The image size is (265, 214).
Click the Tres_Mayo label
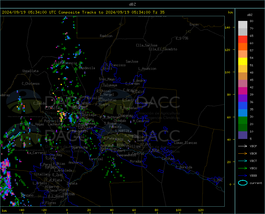[x=107, y=79]
